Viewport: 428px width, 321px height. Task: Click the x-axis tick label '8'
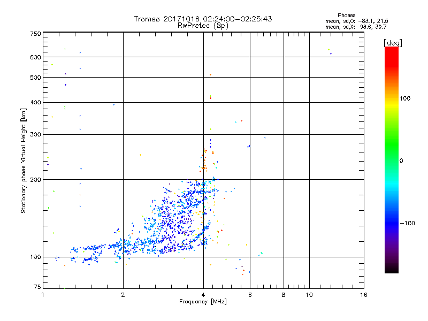pos(284,295)
